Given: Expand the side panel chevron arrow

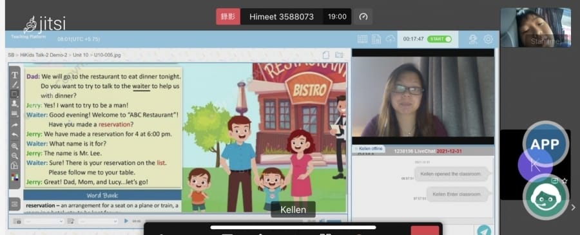Looking at the screenshot, I should [574, 208].
